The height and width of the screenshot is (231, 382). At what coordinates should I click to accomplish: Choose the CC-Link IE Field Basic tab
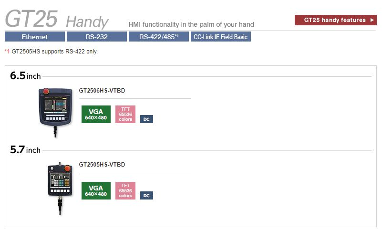221,37
